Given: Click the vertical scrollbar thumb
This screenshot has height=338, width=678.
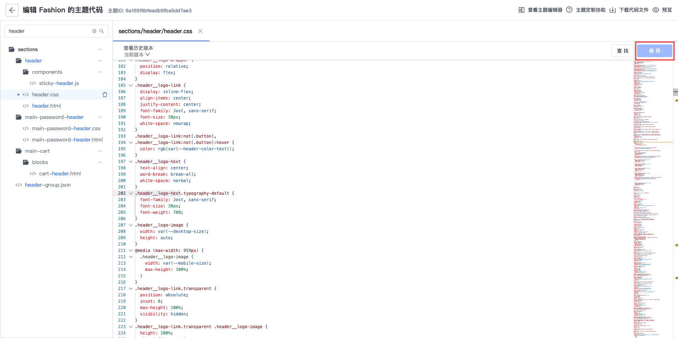Looking at the screenshot, I should [676, 92].
